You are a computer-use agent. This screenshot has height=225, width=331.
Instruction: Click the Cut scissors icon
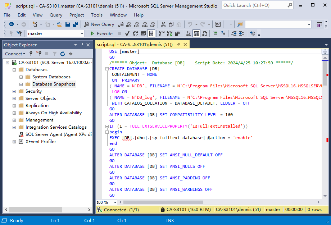pos(163,24)
